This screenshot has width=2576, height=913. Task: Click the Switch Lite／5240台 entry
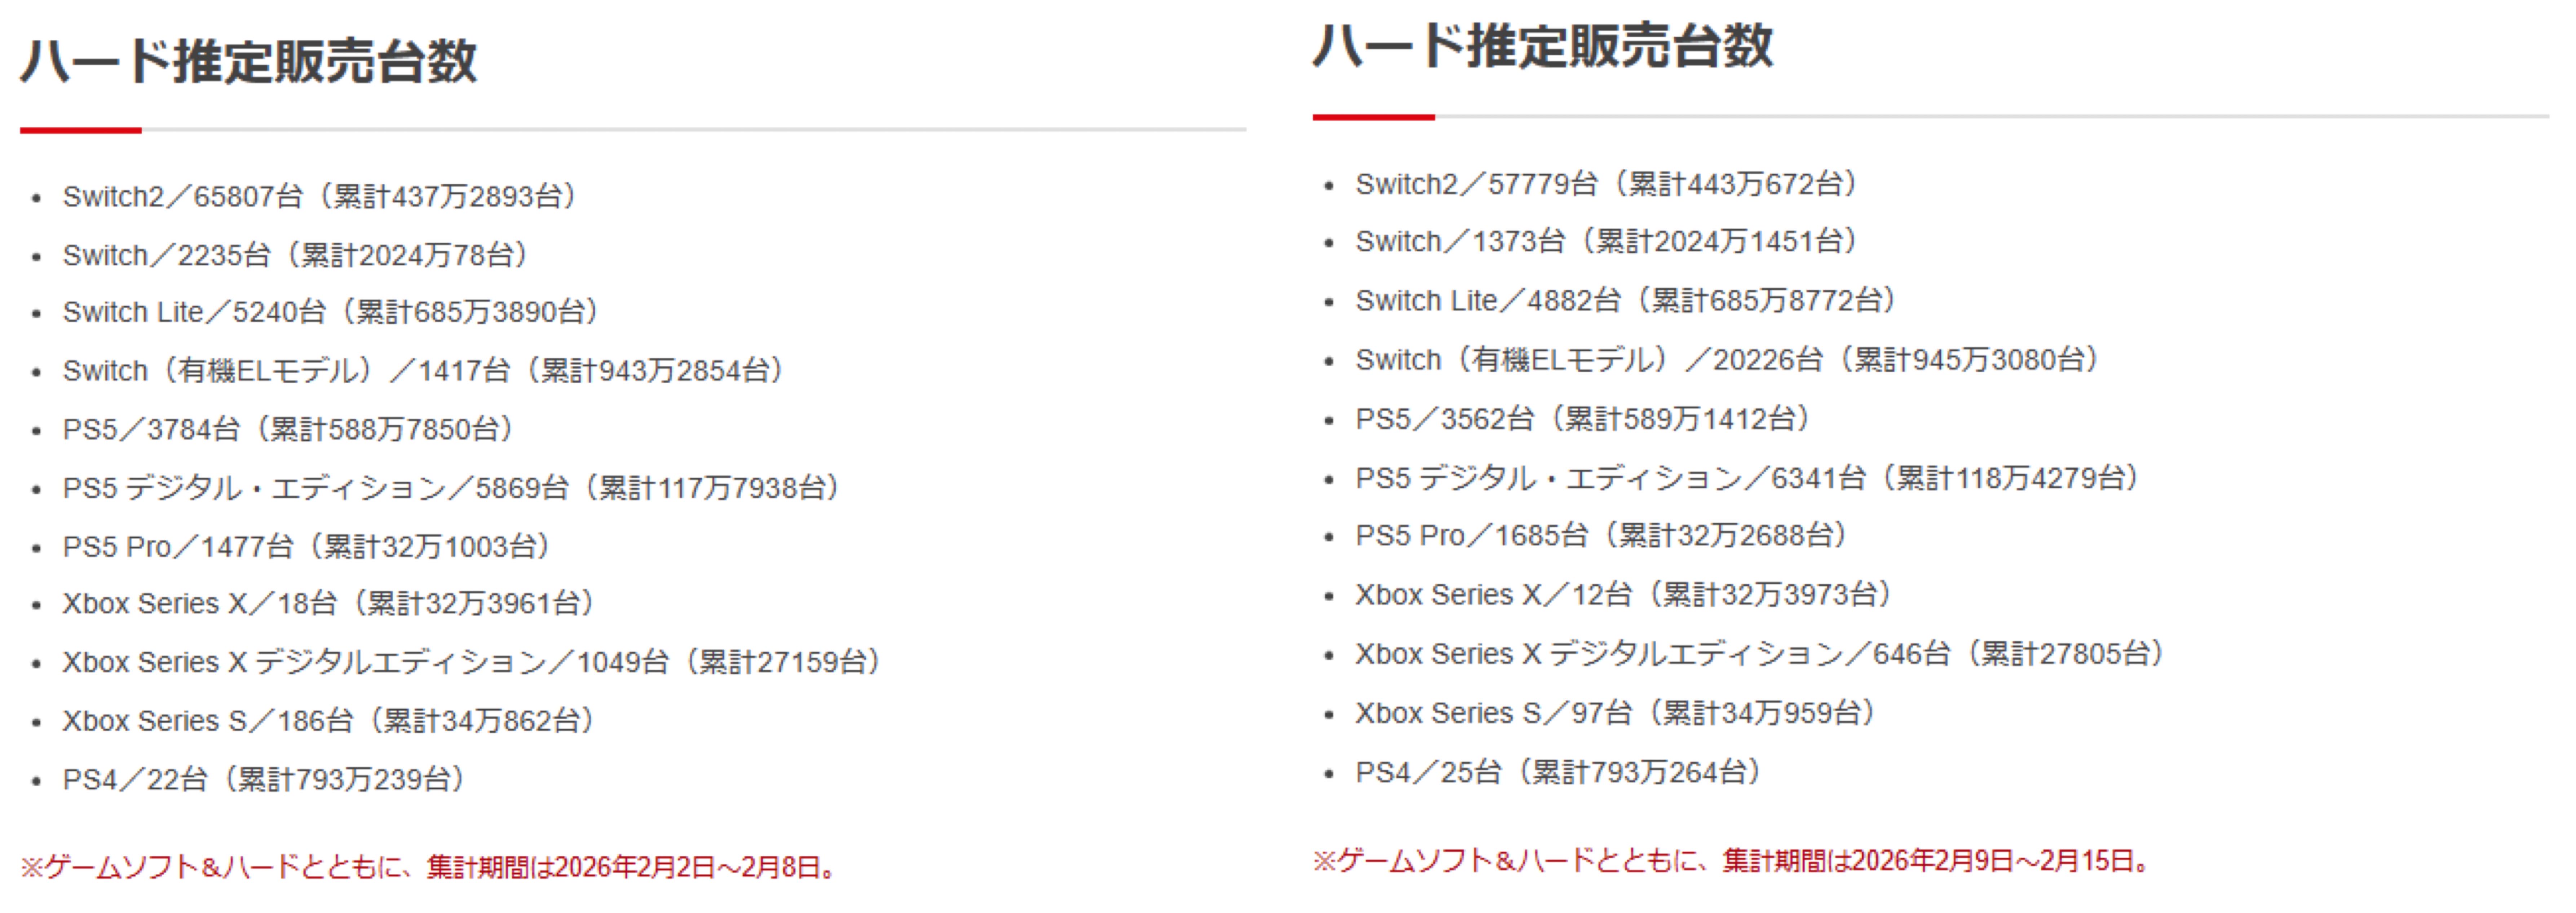pyautogui.click(x=330, y=312)
